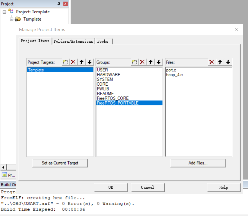
Task: Click the Add Files... button
Action: coord(198,163)
